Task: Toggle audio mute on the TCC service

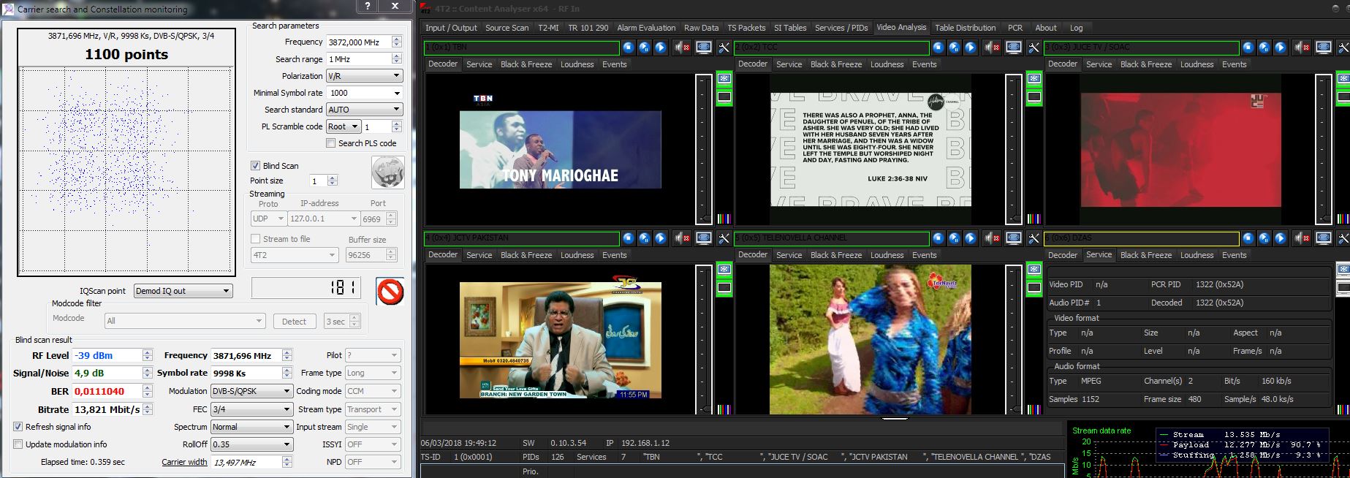Action: coord(993,48)
